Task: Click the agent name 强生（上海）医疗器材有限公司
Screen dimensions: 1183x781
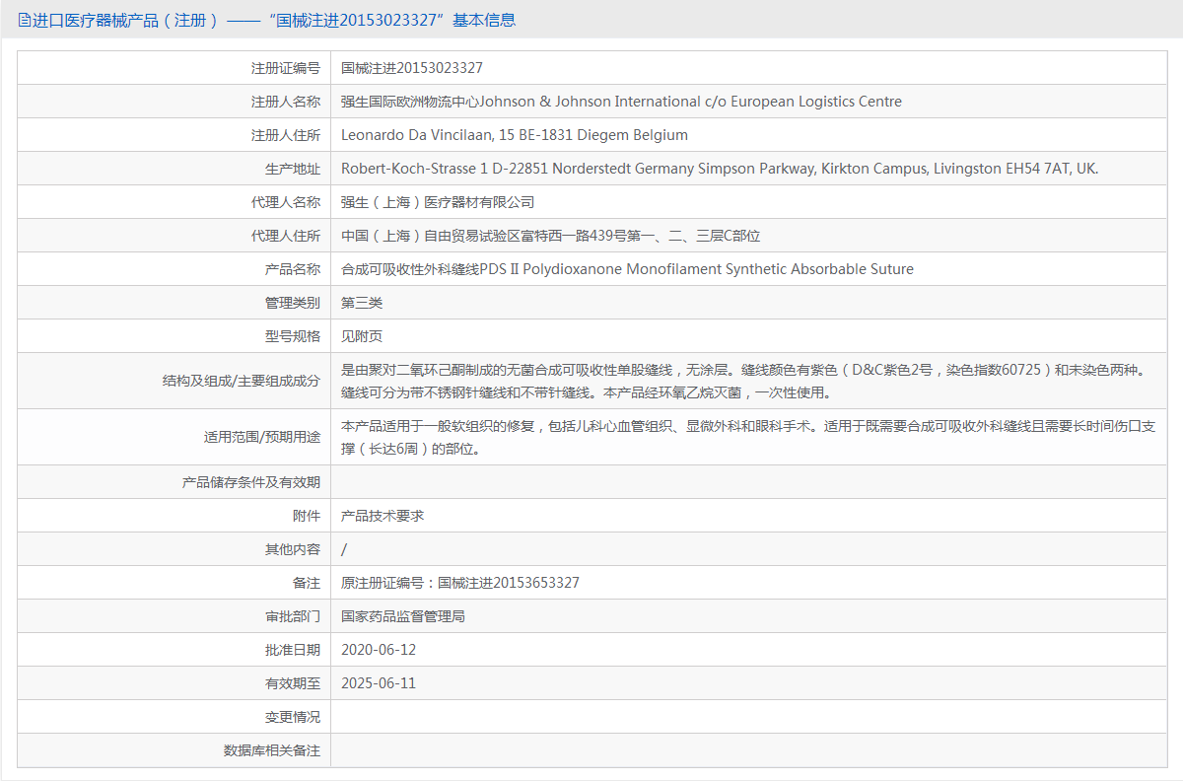Action: [x=438, y=202]
